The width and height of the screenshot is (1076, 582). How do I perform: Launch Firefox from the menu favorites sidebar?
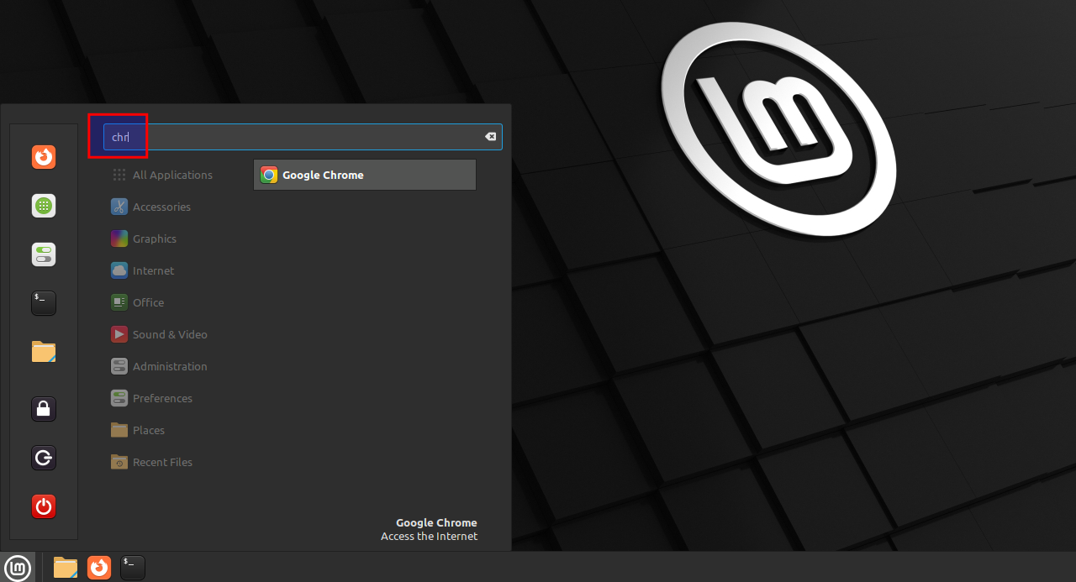pos(44,157)
